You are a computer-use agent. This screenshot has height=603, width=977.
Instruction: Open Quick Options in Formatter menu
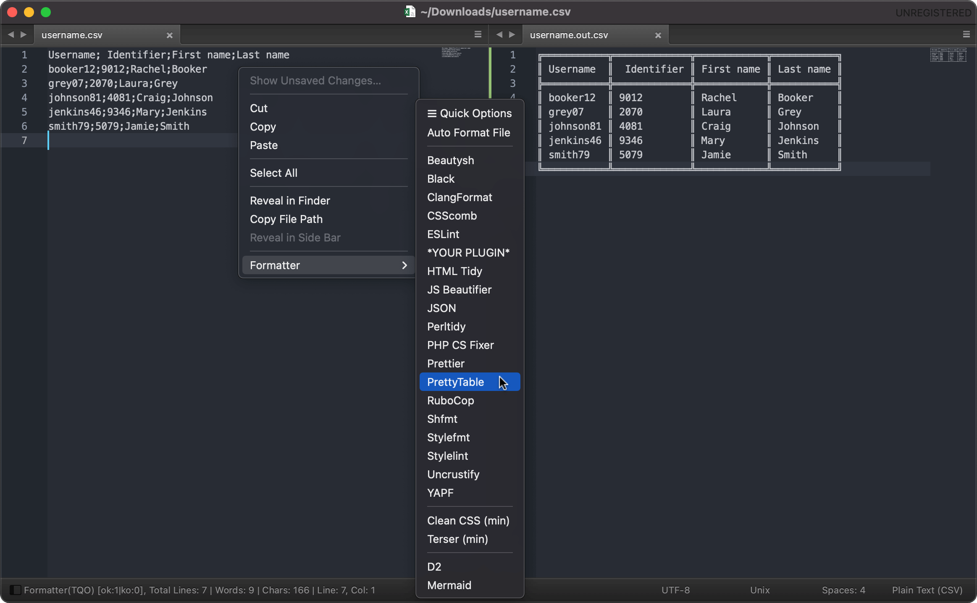pyautogui.click(x=470, y=113)
